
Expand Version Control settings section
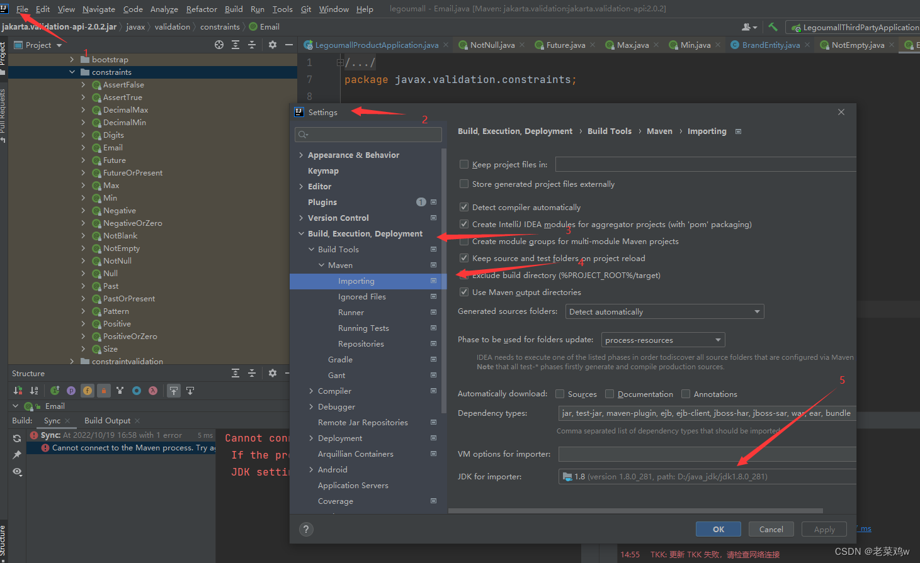[301, 218]
